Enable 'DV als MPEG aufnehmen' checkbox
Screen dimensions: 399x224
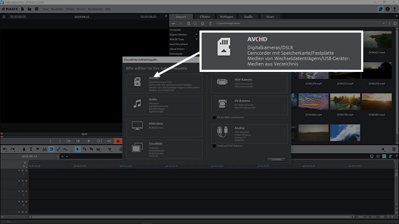(214, 117)
